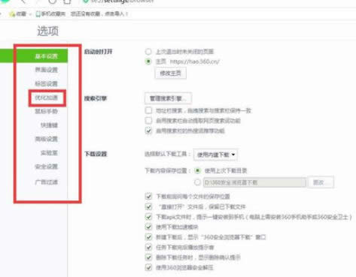
Task: Go to 优化加速 settings
Action: click(x=46, y=98)
